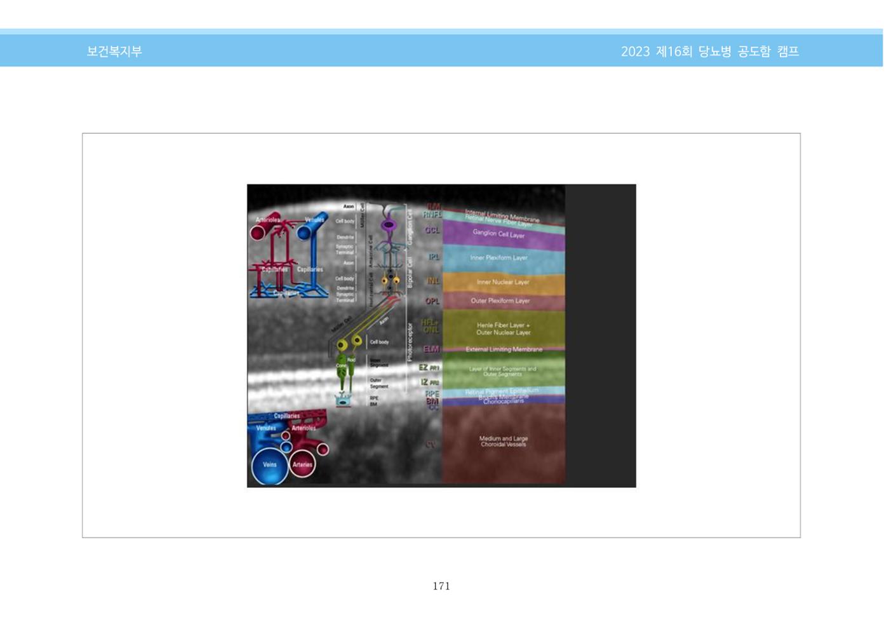Click the OPL abbreviation
This screenshot has width=889, height=629.
coord(432,301)
